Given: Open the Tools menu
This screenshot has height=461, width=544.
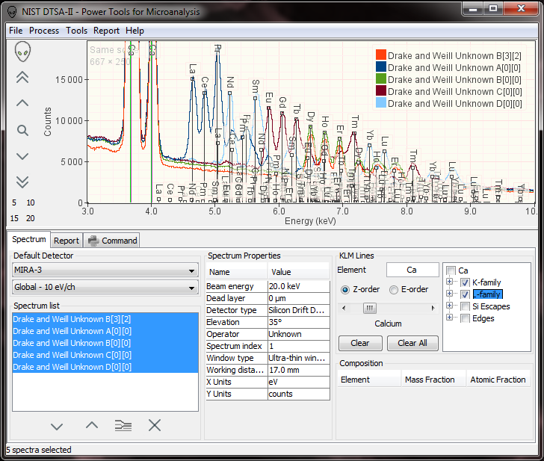Looking at the screenshot, I should 77,31.
